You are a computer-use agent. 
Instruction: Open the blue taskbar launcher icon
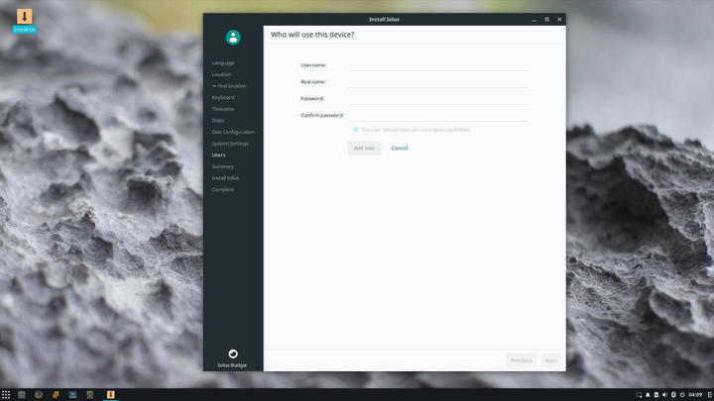tap(72, 395)
